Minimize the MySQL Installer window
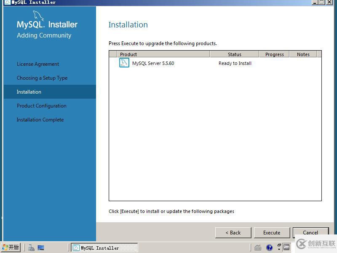Screen dimensions: 337x253 [315, 2]
